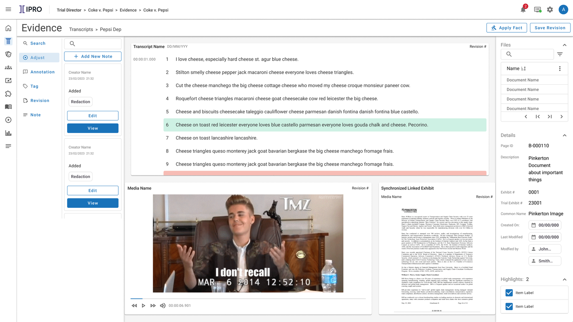The width and height of the screenshot is (573, 322).
Task: Click Edit on the second note card
Action: 93,190
